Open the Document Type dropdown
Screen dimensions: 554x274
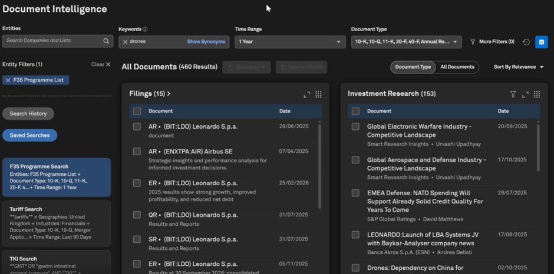(406, 42)
